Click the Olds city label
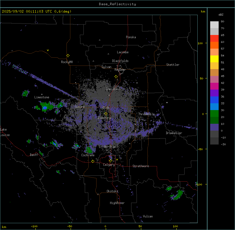Screen dimensions: 235x230 point(106,108)
